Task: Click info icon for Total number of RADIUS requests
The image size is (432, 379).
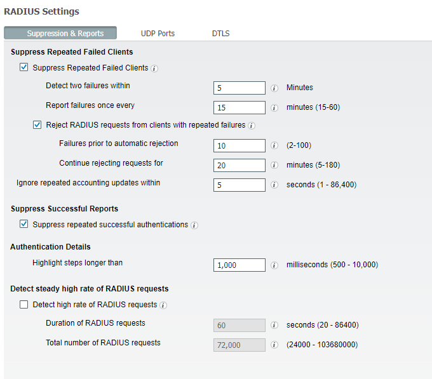Action: tap(274, 345)
